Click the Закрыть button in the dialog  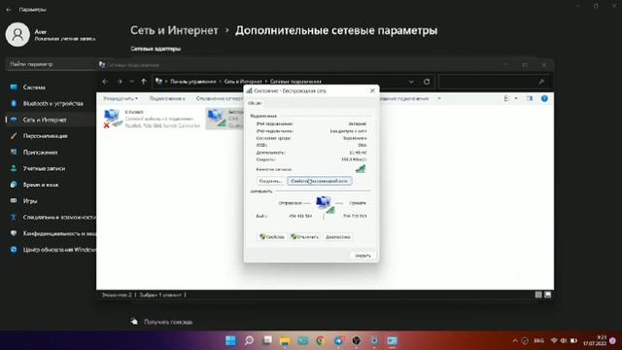[x=363, y=256]
